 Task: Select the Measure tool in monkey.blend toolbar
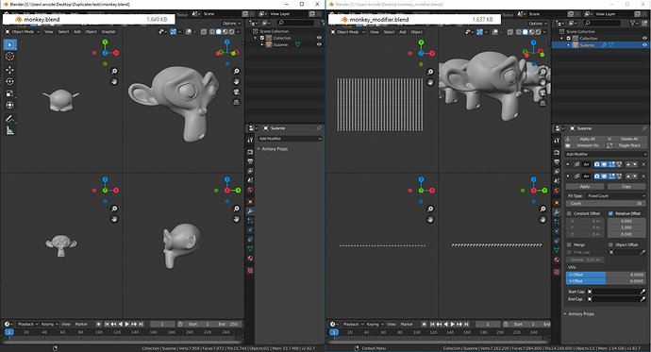click(x=10, y=130)
